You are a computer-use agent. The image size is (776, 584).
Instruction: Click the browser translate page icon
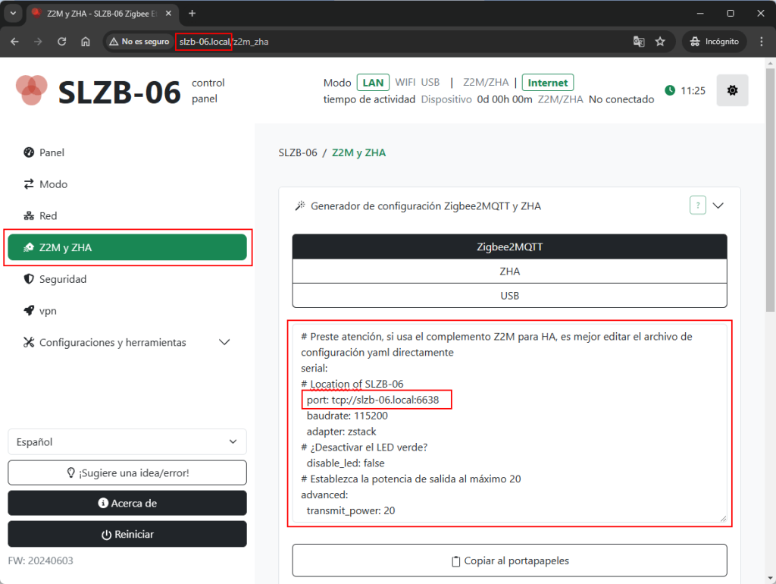pyautogui.click(x=639, y=42)
